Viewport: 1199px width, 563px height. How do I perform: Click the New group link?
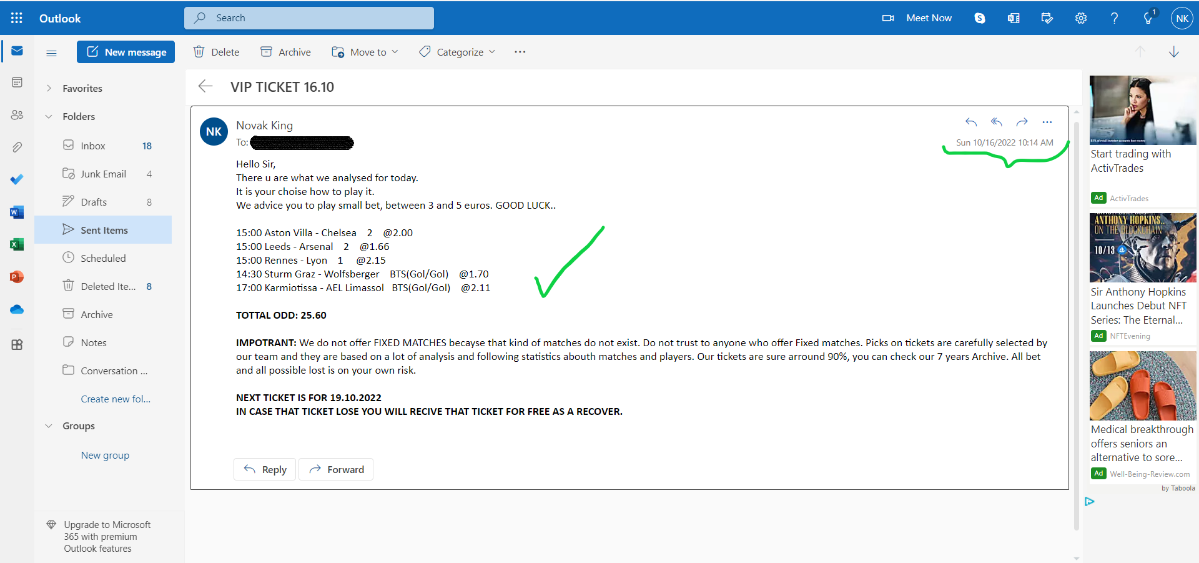pos(105,455)
